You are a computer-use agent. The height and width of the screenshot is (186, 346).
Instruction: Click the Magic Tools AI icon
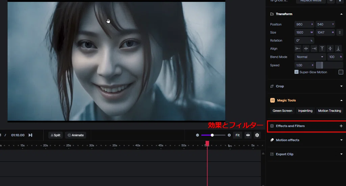272,100
